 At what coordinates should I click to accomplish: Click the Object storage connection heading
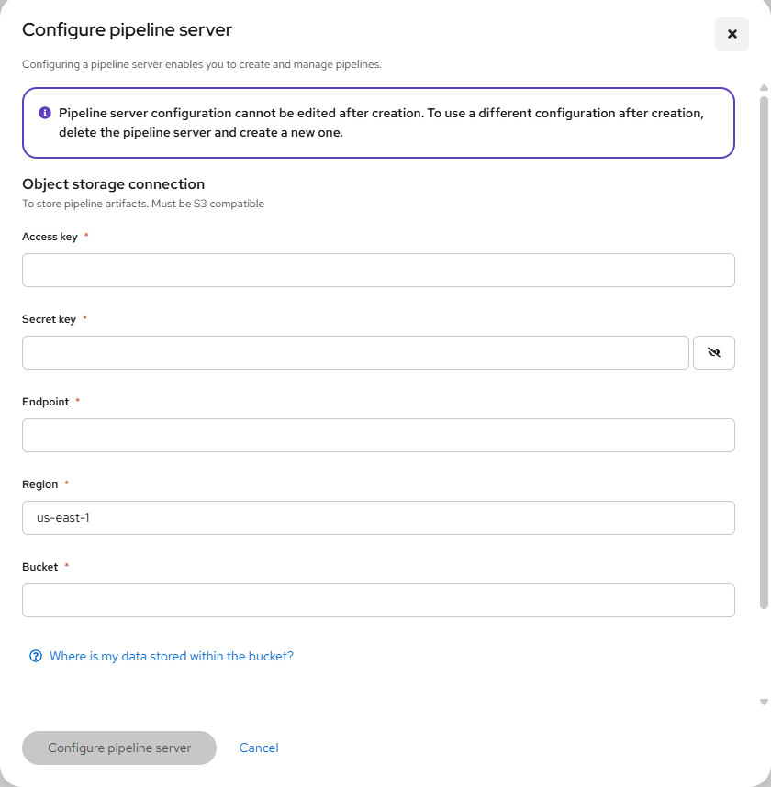pyautogui.click(x=113, y=183)
